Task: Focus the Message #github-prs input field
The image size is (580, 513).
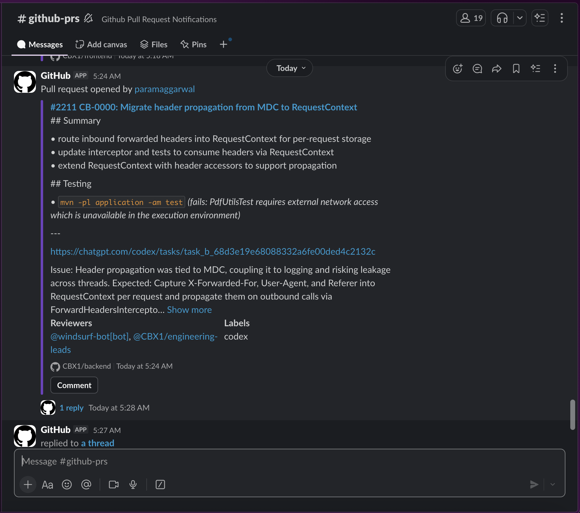Action: pos(290,461)
